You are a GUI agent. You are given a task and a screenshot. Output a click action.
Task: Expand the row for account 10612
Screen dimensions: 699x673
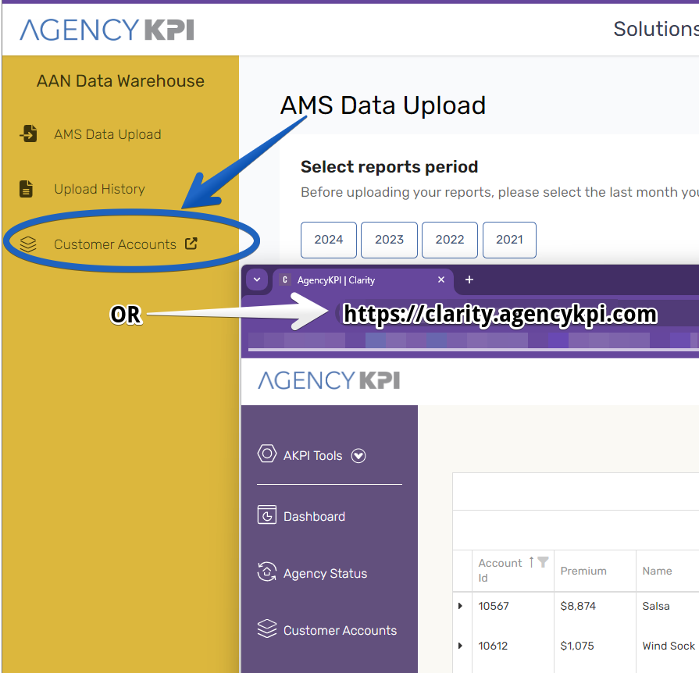(460, 646)
